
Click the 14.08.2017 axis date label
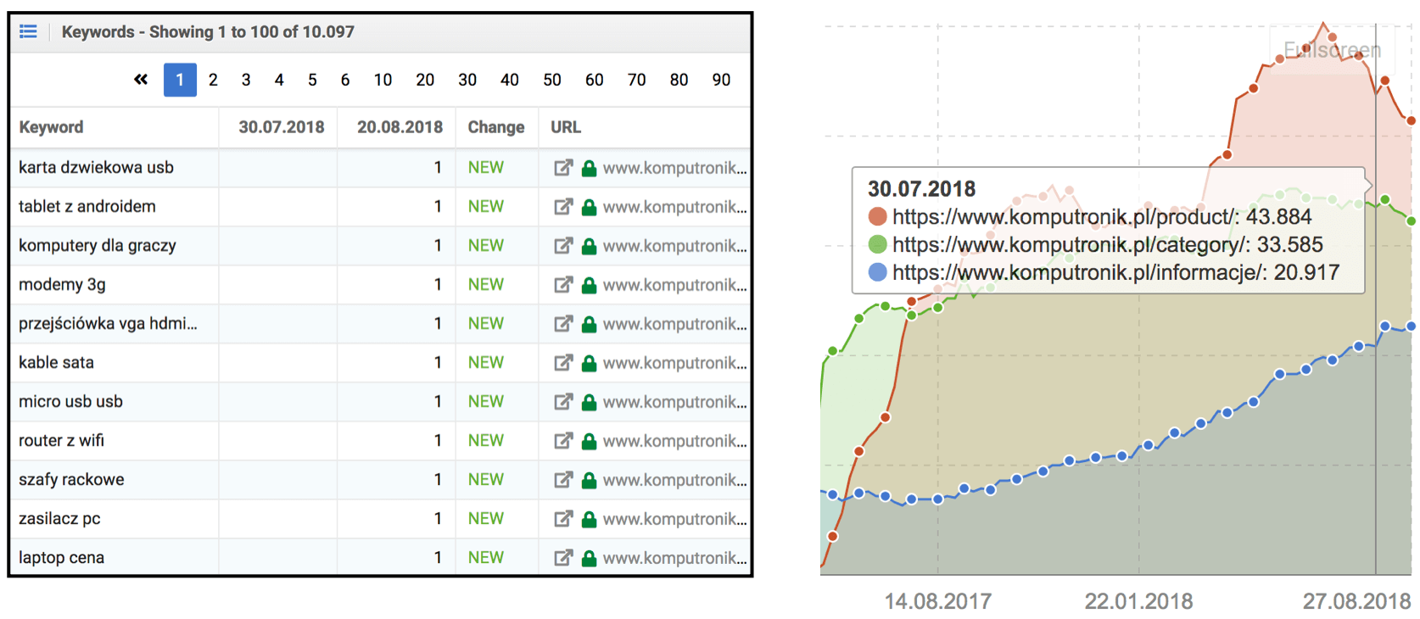[938, 601]
